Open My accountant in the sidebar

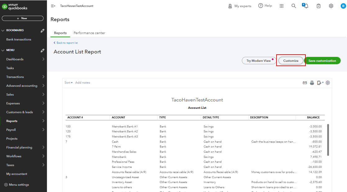pos(16,174)
